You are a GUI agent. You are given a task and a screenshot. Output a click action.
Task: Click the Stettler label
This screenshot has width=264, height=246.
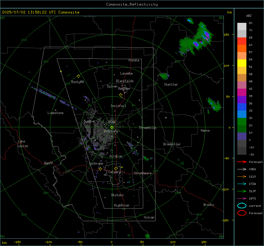(x=171, y=85)
